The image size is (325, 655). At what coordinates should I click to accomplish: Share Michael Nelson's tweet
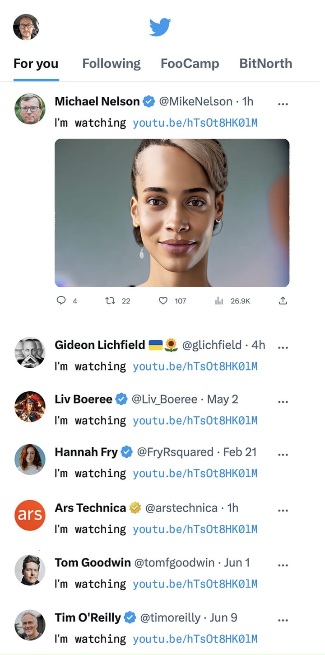pyautogui.click(x=283, y=300)
